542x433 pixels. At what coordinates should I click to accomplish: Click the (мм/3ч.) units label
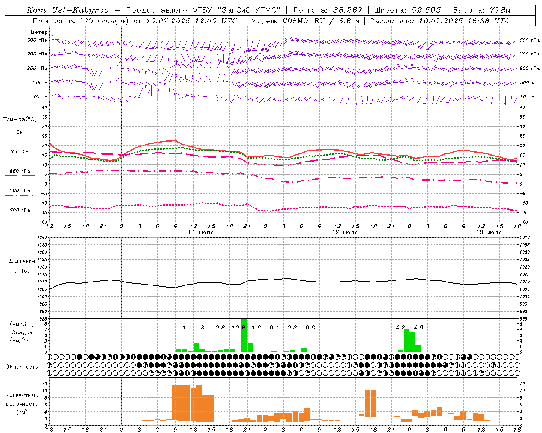click(x=22, y=324)
